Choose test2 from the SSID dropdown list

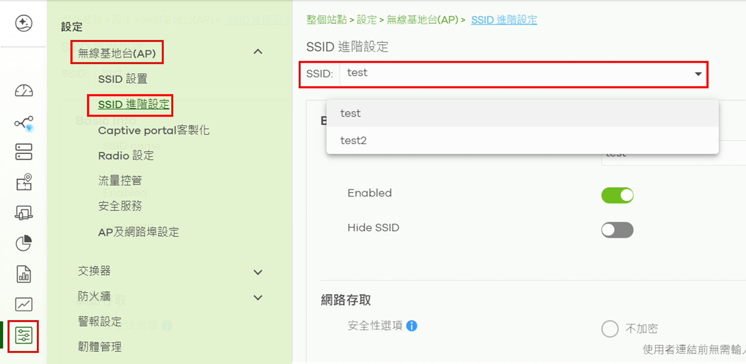coord(353,140)
